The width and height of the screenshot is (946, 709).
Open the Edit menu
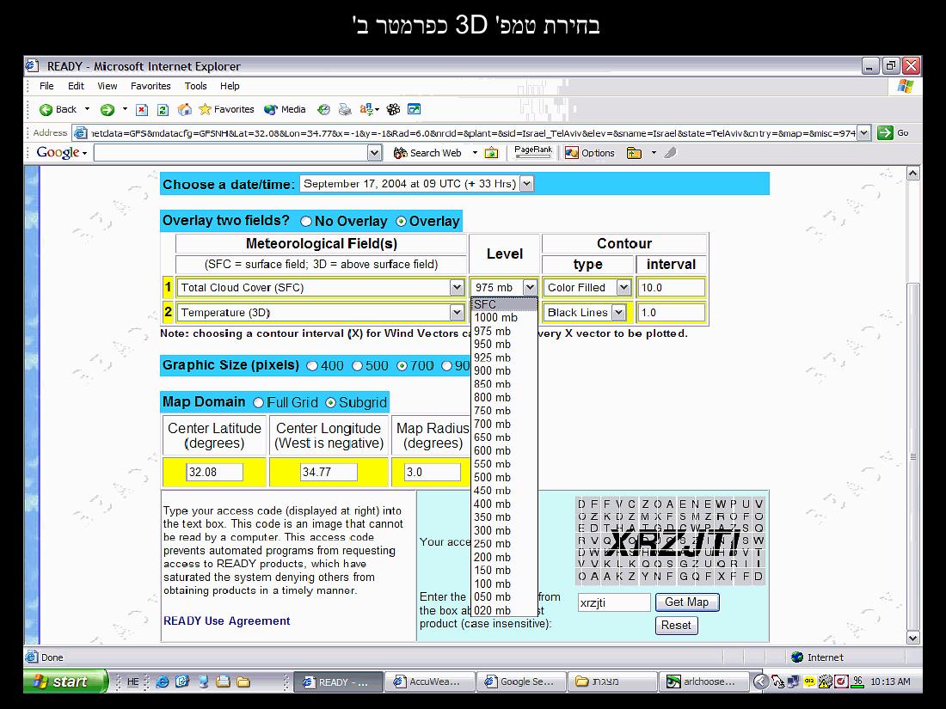(x=76, y=86)
